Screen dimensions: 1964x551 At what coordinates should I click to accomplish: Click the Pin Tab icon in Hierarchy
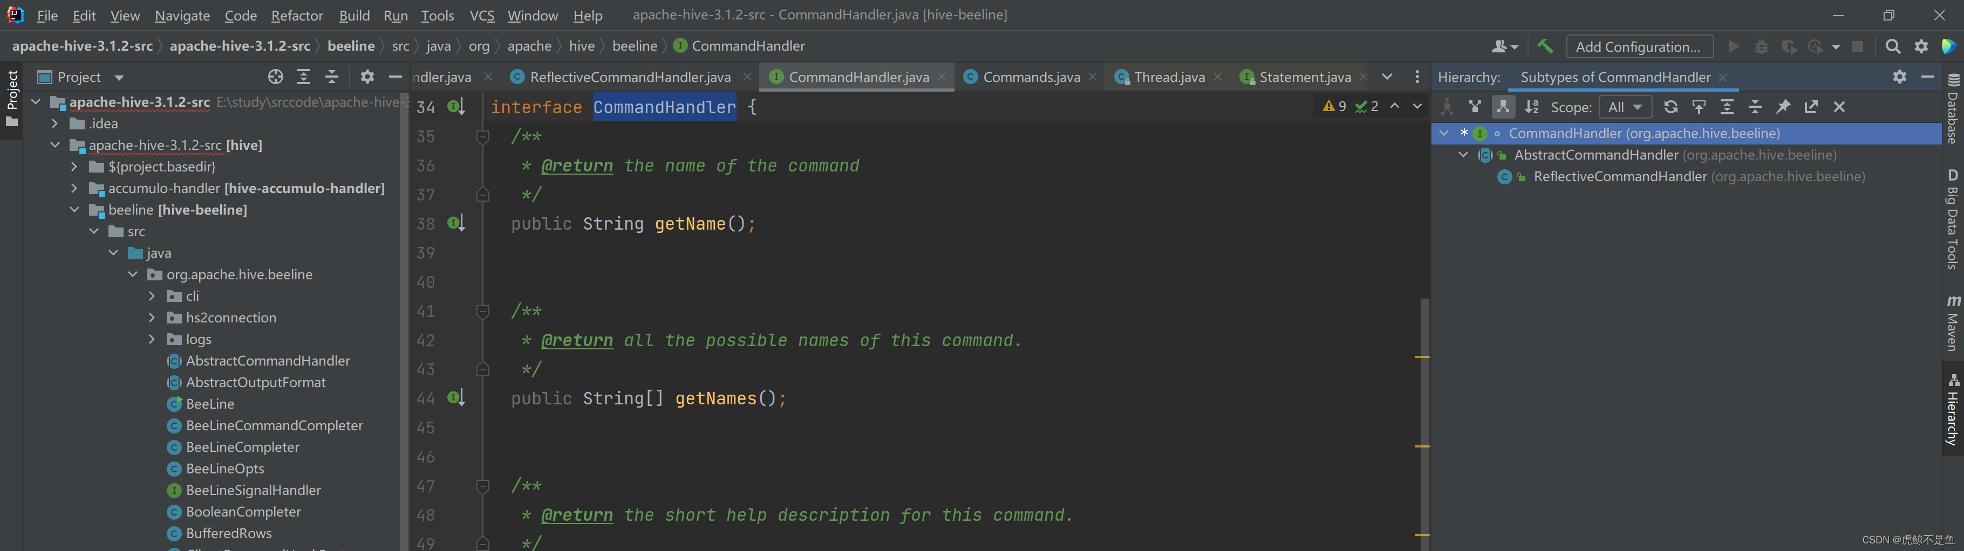(1783, 107)
